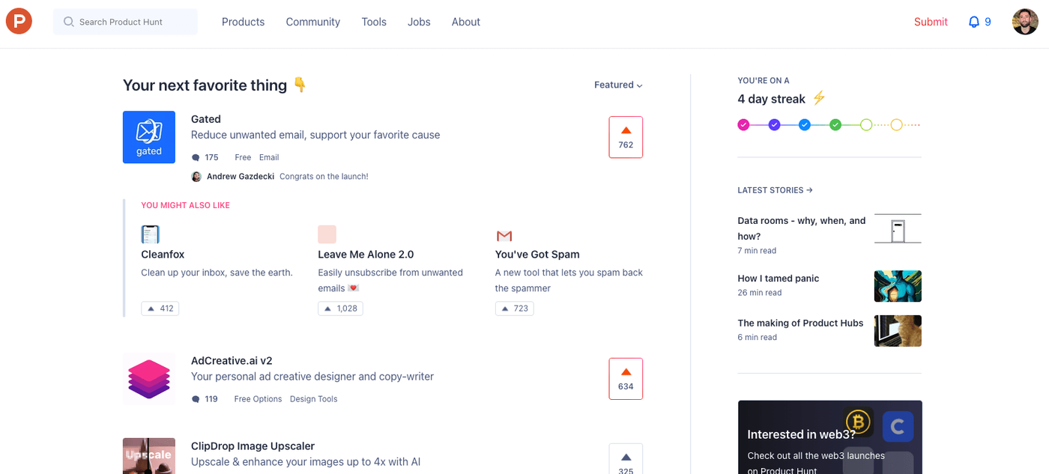Click the Gated comment bubble icon
The height and width of the screenshot is (474, 1049).
pyautogui.click(x=196, y=158)
